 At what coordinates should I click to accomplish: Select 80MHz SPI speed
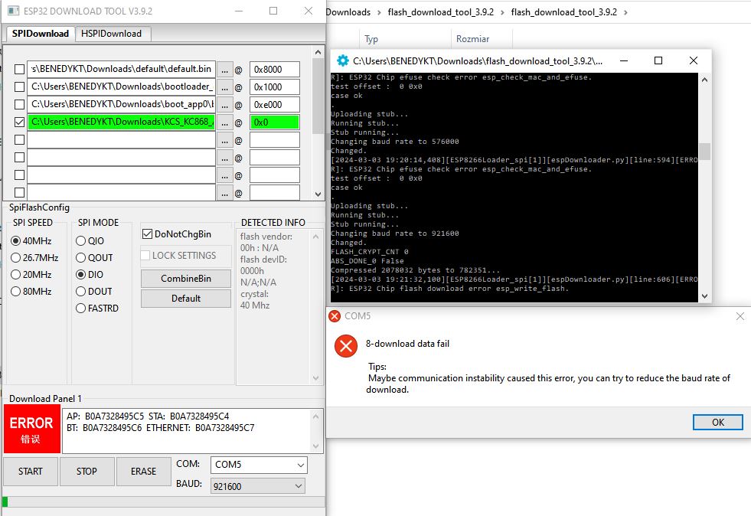pyautogui.click(x=16, y=292)
